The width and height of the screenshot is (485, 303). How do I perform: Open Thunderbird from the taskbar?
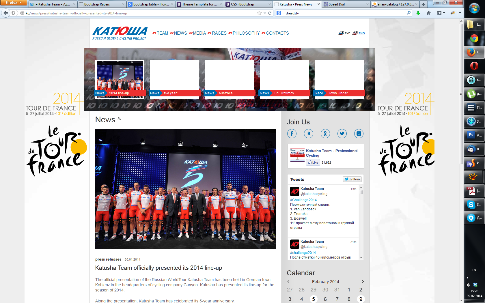click(474, 149)
